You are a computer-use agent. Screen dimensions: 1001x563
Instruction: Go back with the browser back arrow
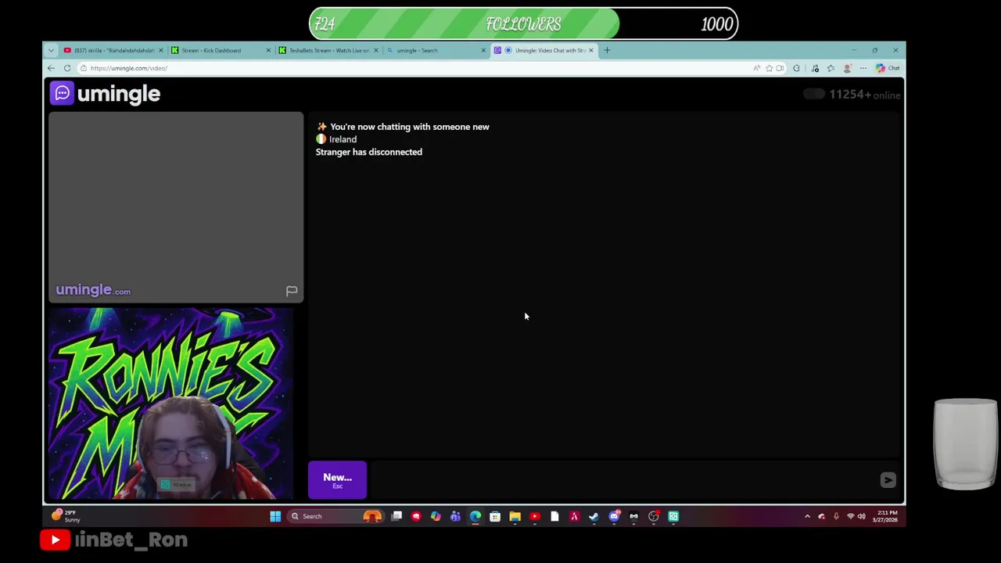tap(51, 68)
